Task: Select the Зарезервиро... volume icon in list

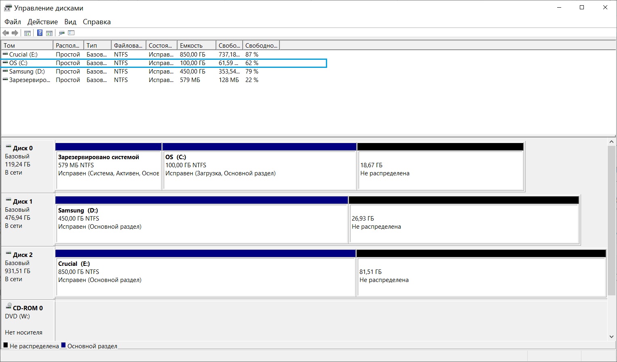Action: pyautogui.click(x=5, y=80)
